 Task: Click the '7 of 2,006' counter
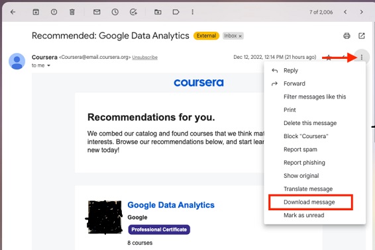[x=321, y=12]
